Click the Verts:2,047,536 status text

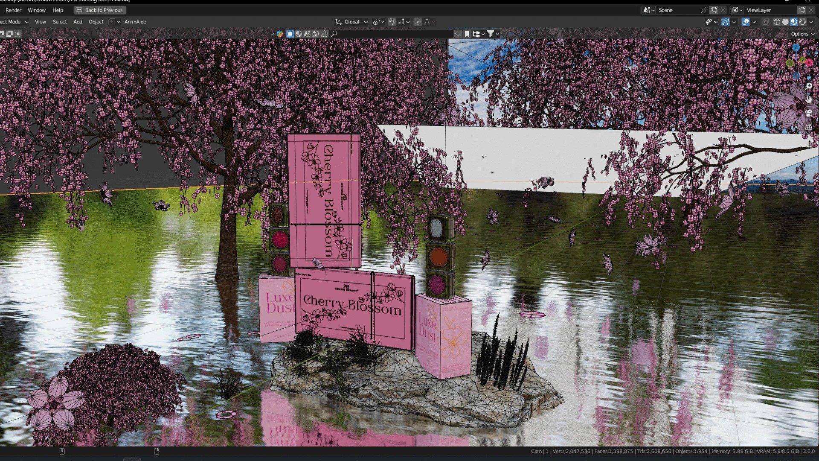(x=572, y=451)
